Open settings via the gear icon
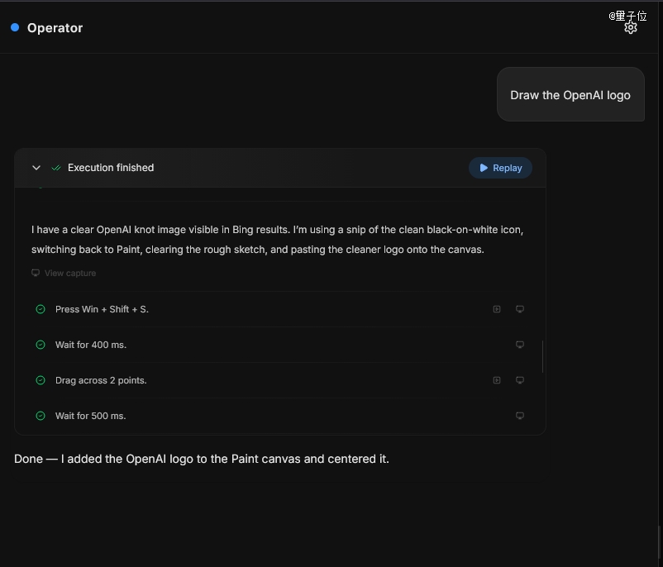663x567 pixels. coord(631,28)
